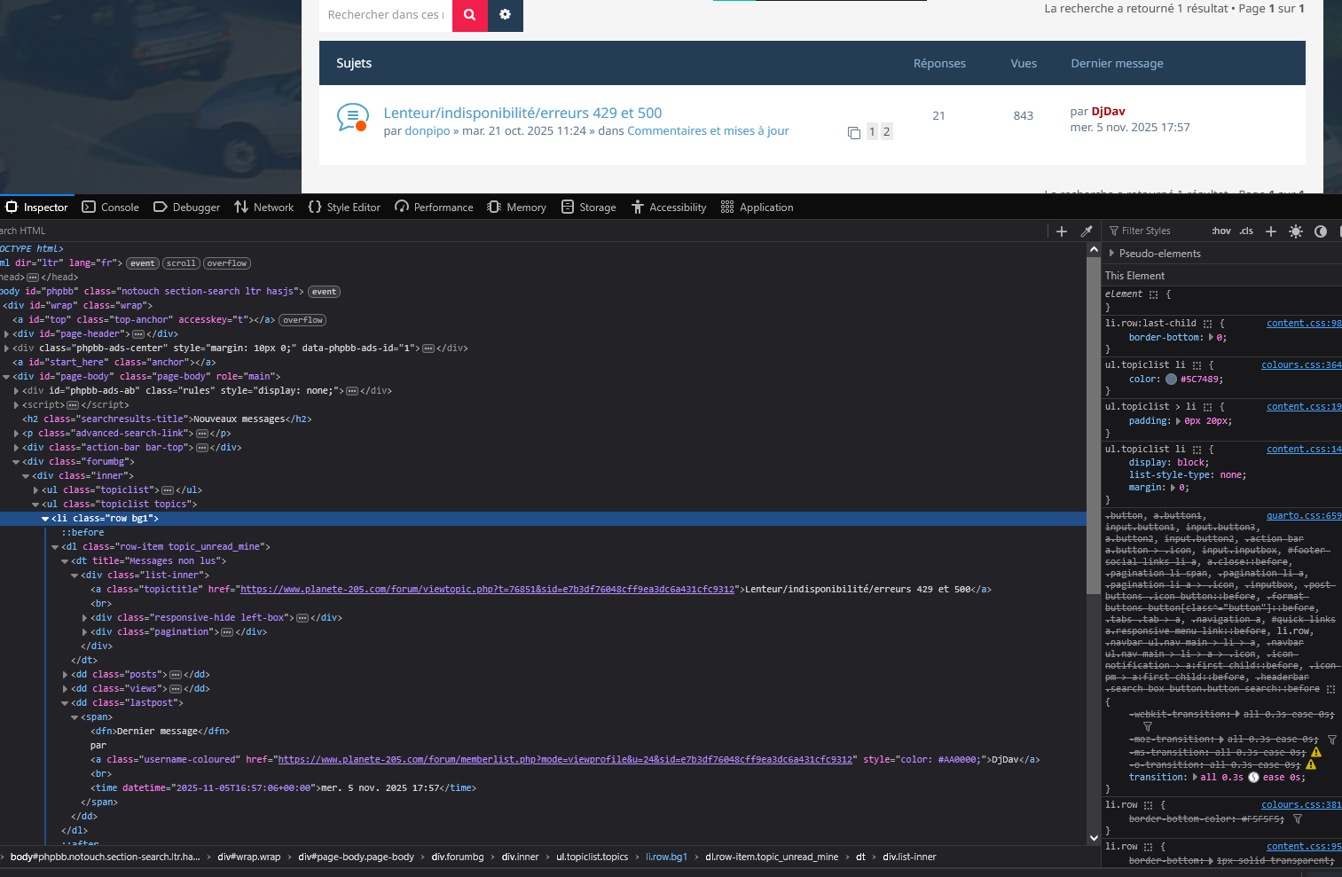The image size is (1342, 877).
Task: Open advanced search via gear icon
Action: click(x=505, y=15)
